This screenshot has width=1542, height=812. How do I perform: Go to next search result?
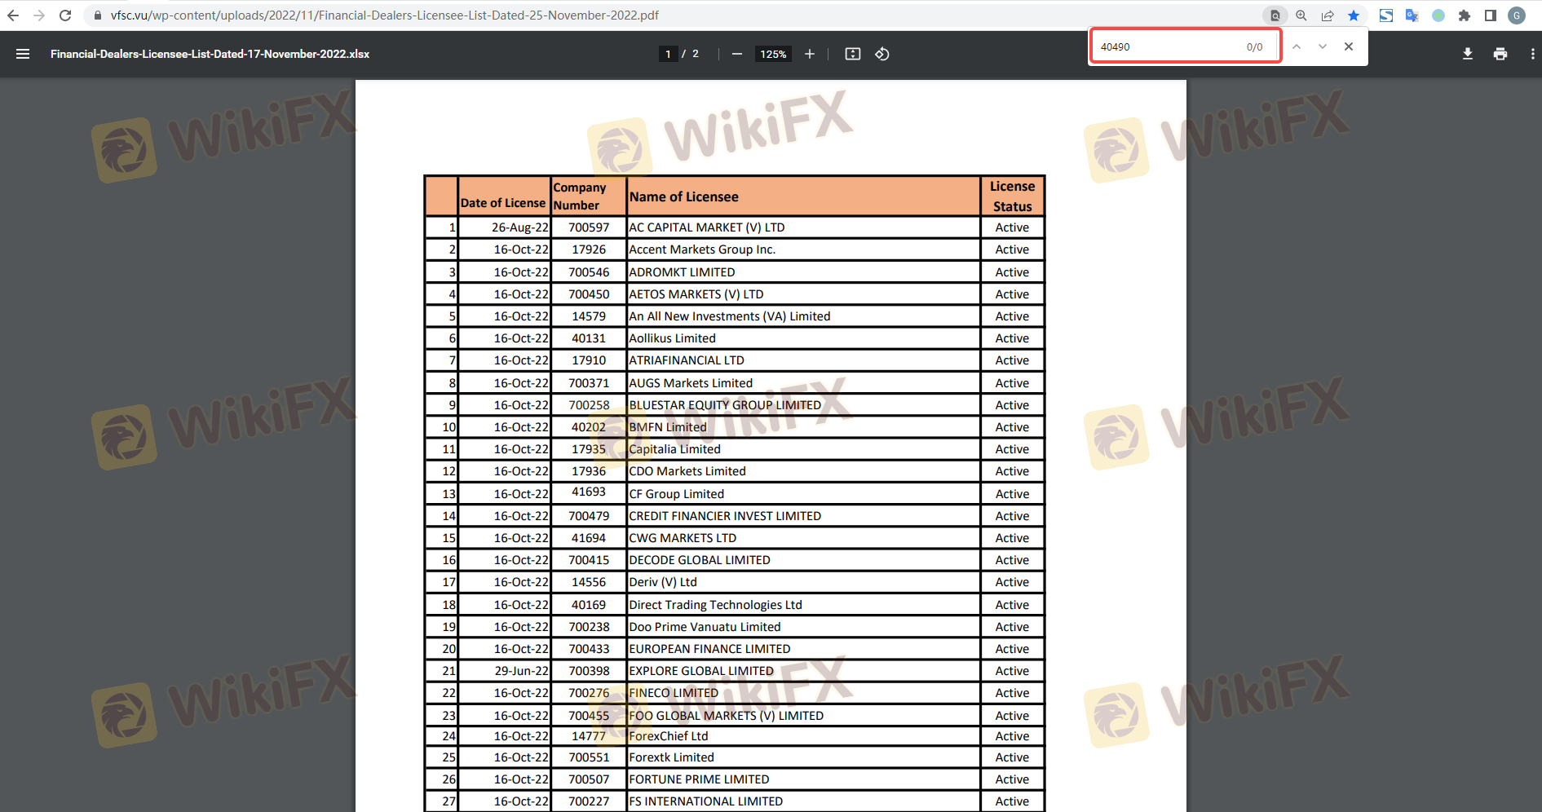click(x=1323, y=46)
